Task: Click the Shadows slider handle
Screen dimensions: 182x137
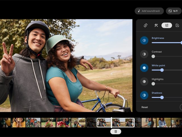Action: [162, 97]
